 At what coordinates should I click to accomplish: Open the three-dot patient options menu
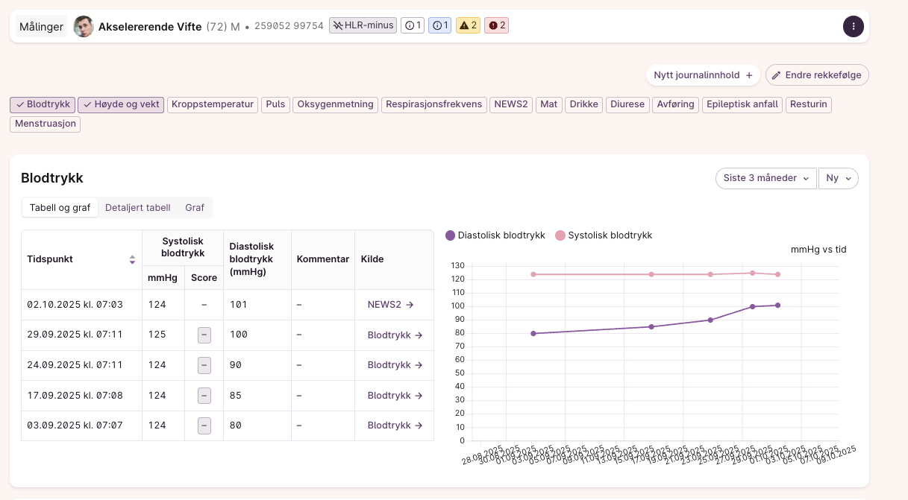click(853, 26)
